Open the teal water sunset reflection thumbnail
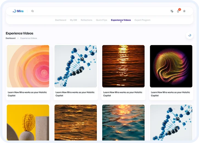Screen dimensions: 199x143 click(x=123, y=123)
